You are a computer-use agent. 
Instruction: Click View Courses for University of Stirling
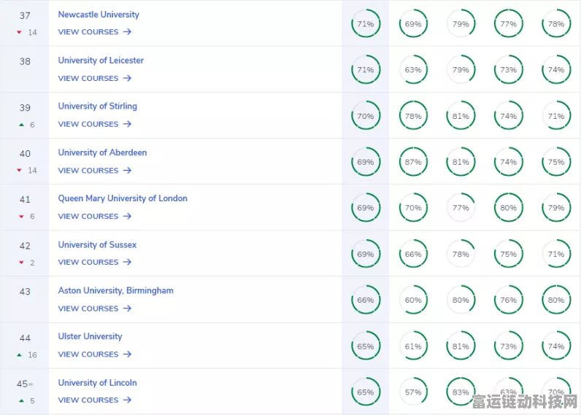(94, 124)
